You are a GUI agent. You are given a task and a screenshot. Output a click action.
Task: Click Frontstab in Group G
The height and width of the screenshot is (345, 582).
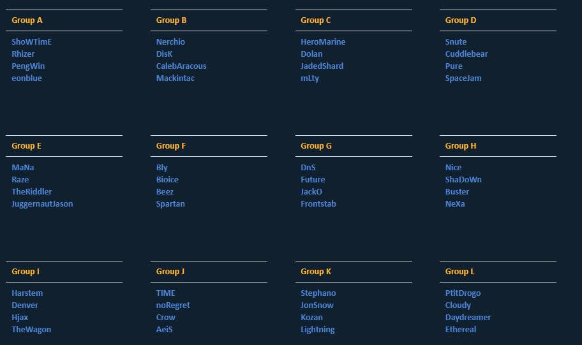318,204
